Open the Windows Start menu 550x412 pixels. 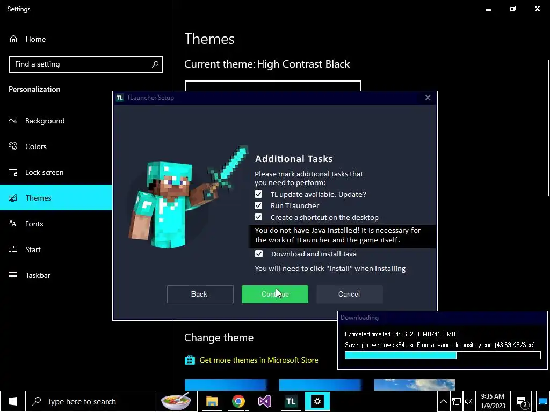point(13,401)
